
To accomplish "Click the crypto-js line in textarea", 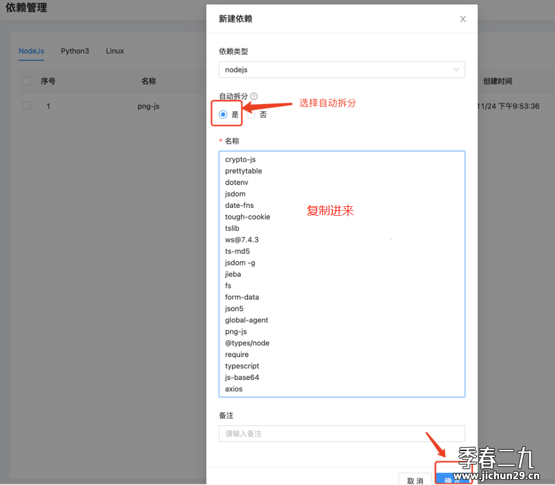I will click(x=240, y=160).
